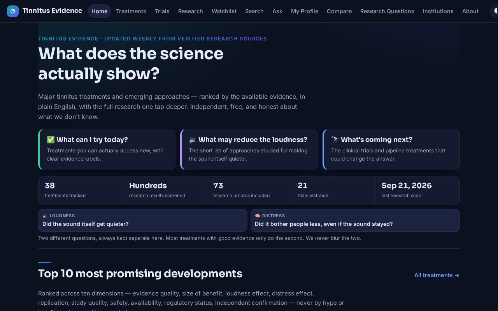Click the Distress question box
The image size is (498, 311).
(x=355, y=220)
